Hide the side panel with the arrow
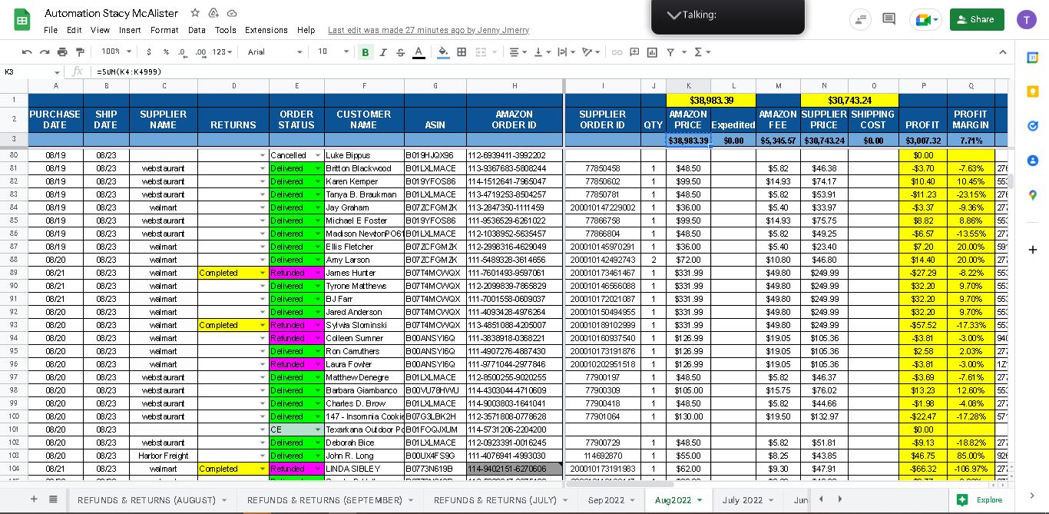This screenshot has width=1049, height=514. click(1032, 496)
